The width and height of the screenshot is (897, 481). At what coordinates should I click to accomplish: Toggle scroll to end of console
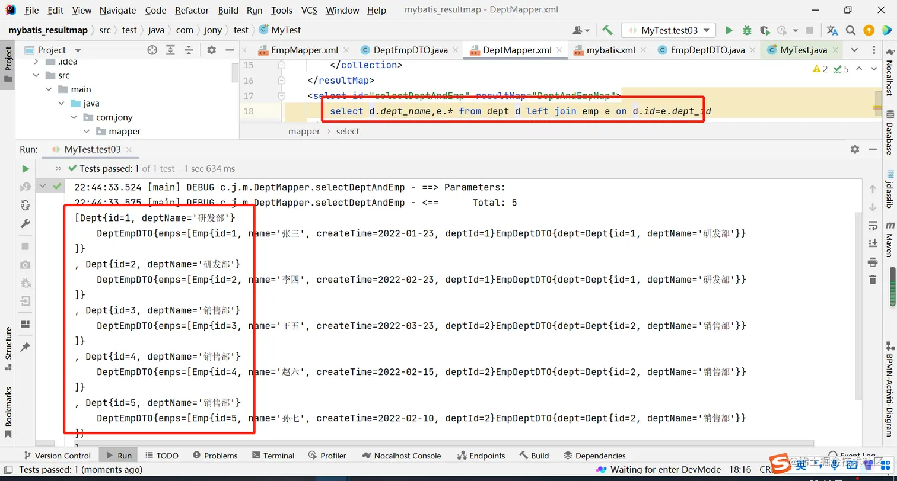pos(872,243)
